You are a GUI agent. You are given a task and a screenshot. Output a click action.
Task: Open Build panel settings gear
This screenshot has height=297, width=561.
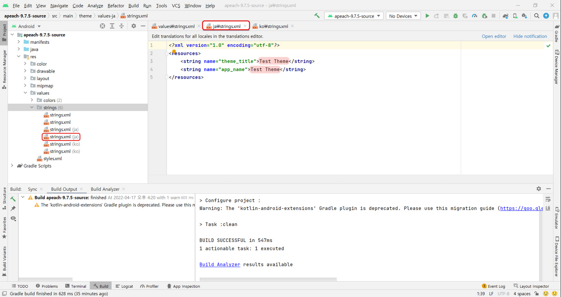pos(539,189)
